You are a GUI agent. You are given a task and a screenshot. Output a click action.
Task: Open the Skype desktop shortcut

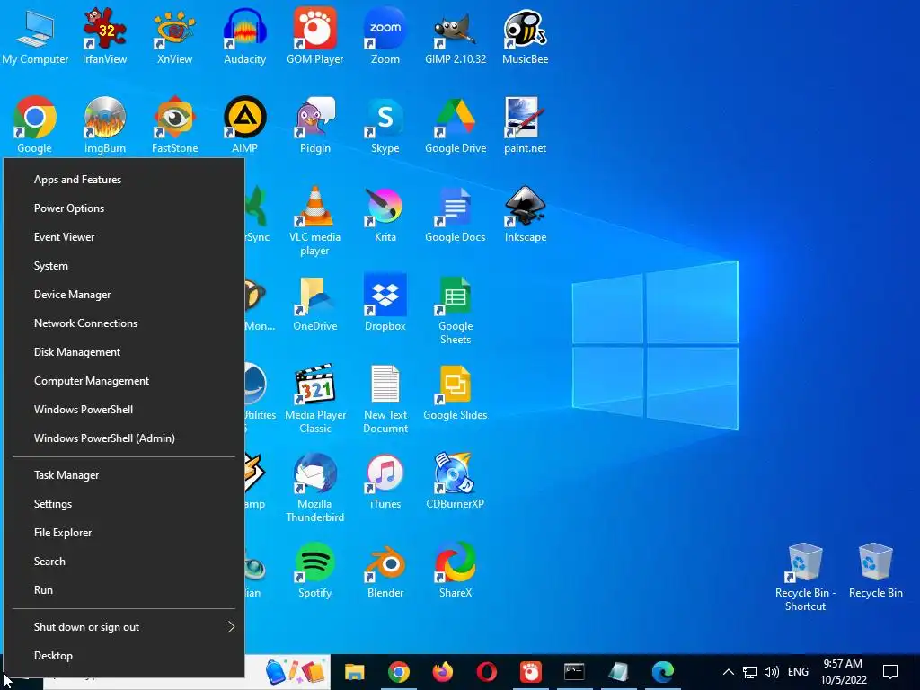pyautogui.click(x=385, y=124)
